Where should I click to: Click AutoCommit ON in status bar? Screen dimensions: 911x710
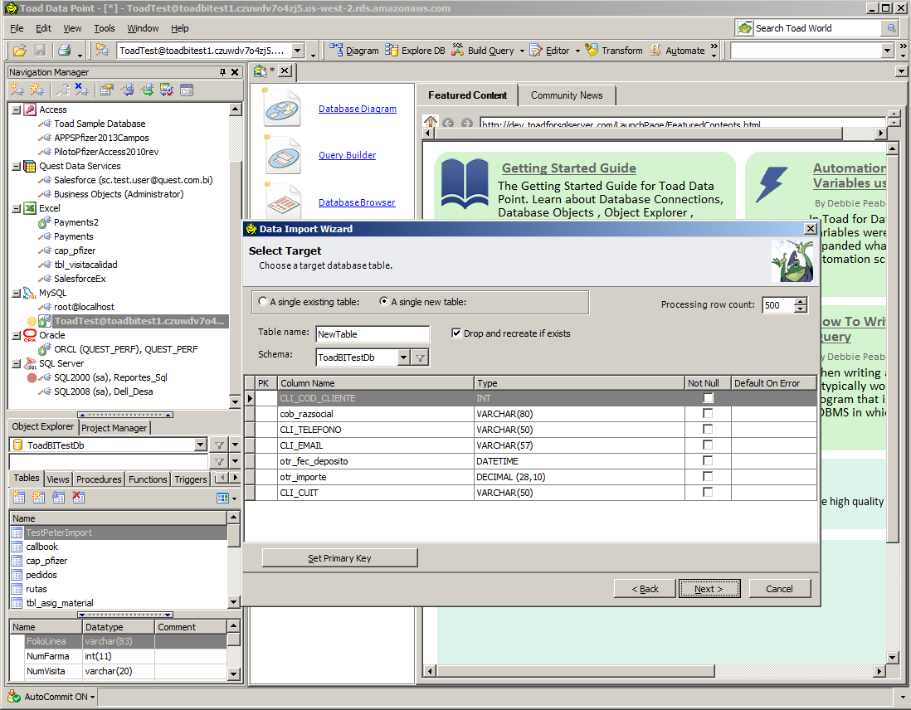tap(51, 697)
